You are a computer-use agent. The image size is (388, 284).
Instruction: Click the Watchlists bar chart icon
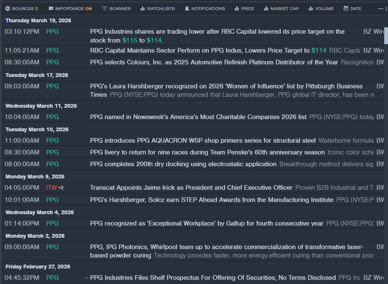143,9
